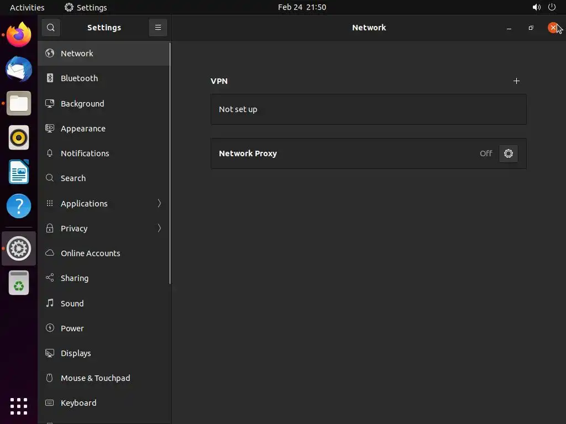Expand the Applications submenu chevron

coord(159,203)
